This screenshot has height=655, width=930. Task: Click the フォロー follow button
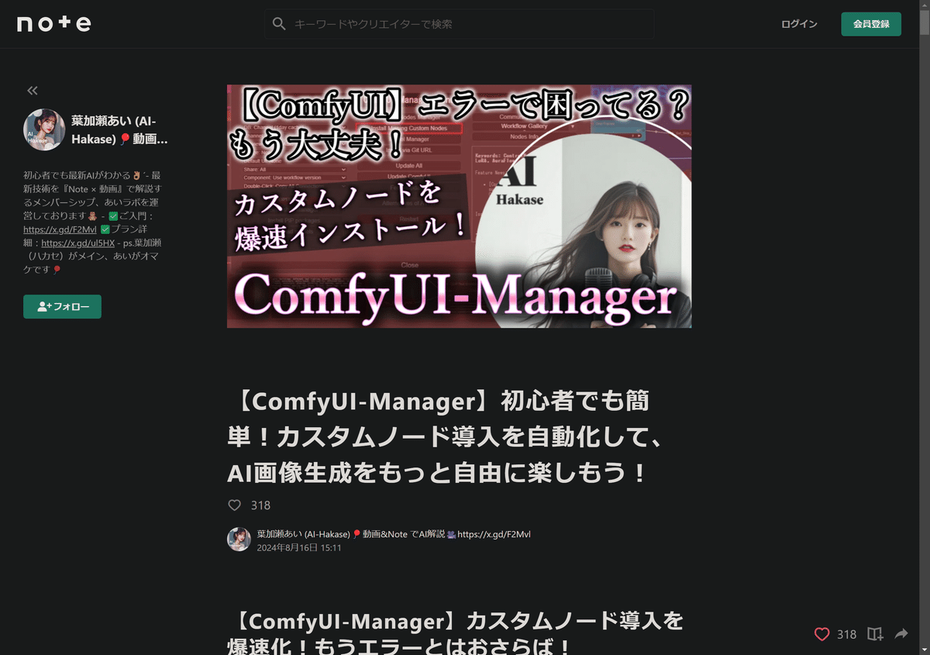62,306
